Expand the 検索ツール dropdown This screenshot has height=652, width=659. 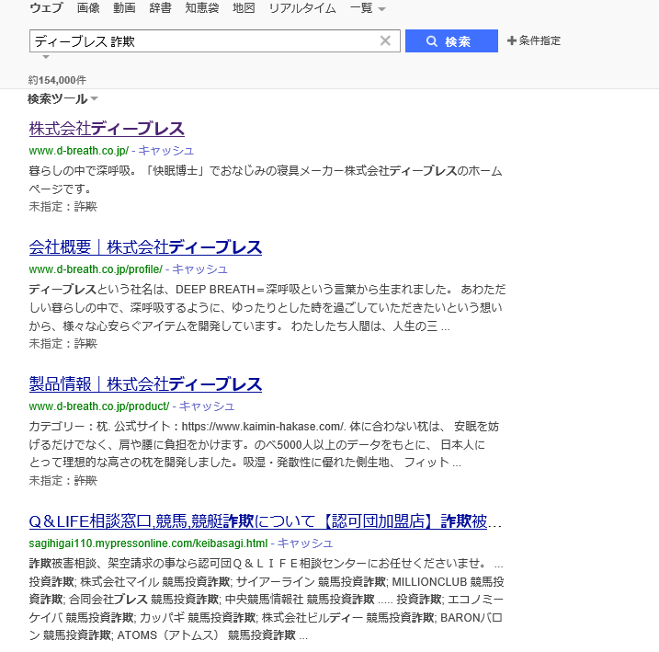(x=62, y=98)
